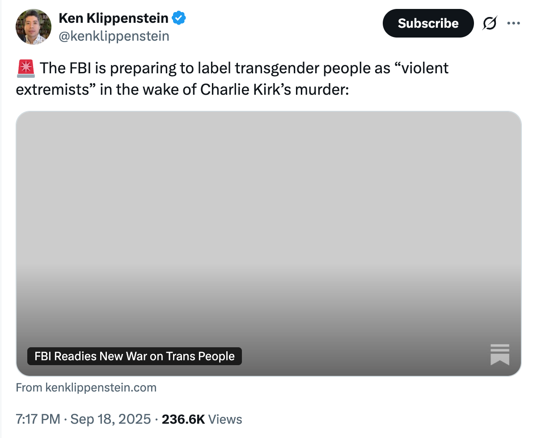Click the "Views" label text
The height and width of the screenshot is (438, 533).
click(x=225, y=419)
